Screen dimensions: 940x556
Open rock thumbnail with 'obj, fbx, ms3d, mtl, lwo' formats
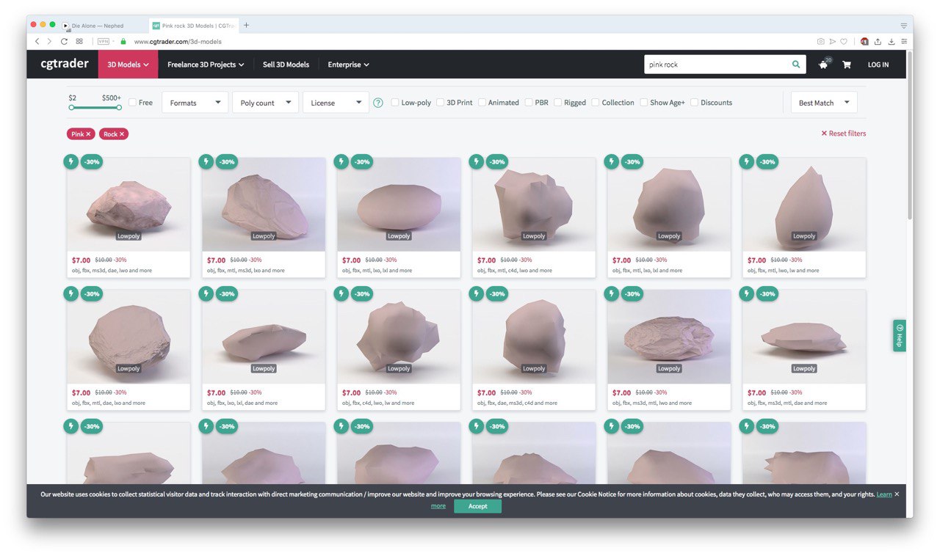coord(669,337)
